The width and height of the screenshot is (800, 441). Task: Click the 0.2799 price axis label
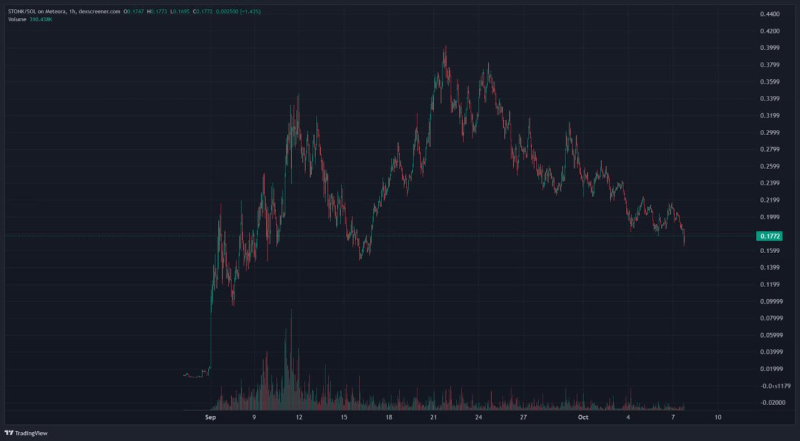click(x=769, y=149)
